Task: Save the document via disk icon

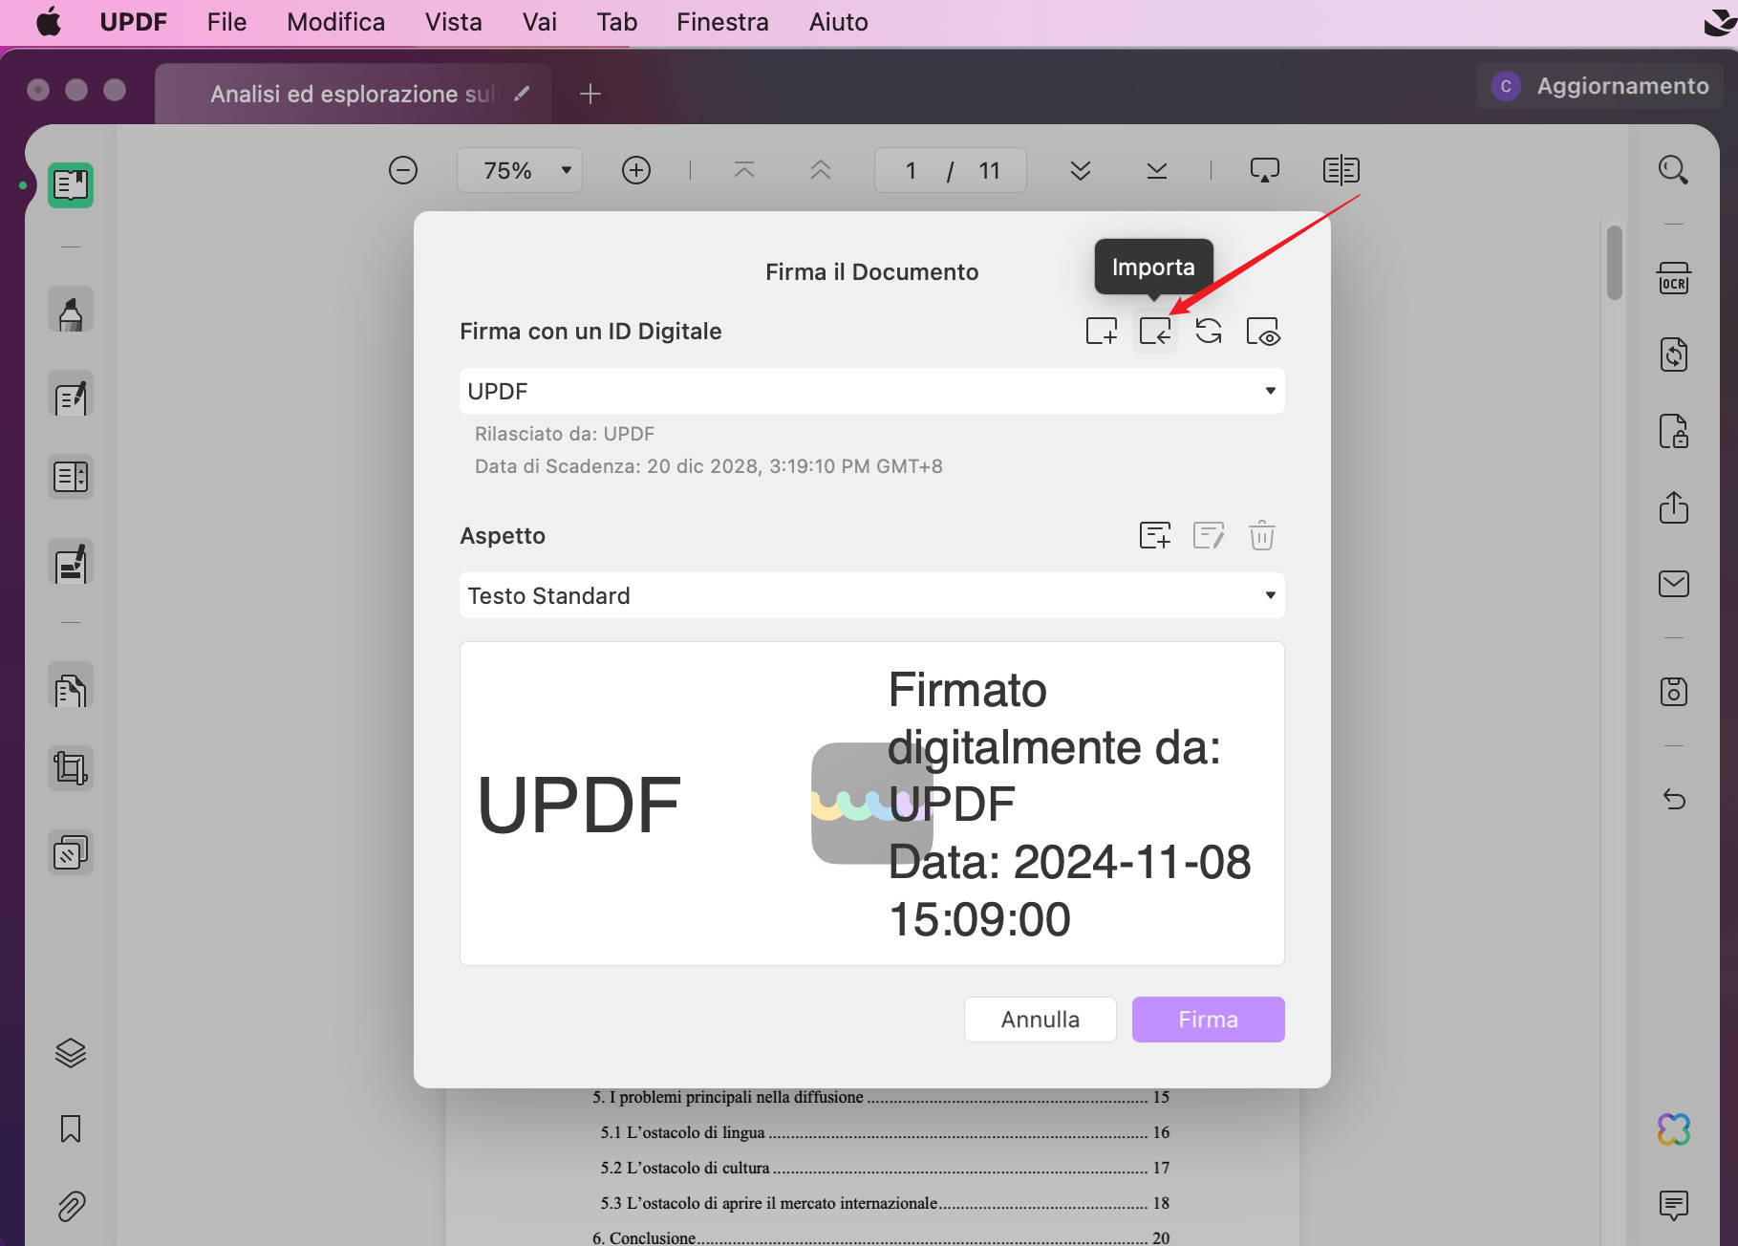Action: point(1673,691)
